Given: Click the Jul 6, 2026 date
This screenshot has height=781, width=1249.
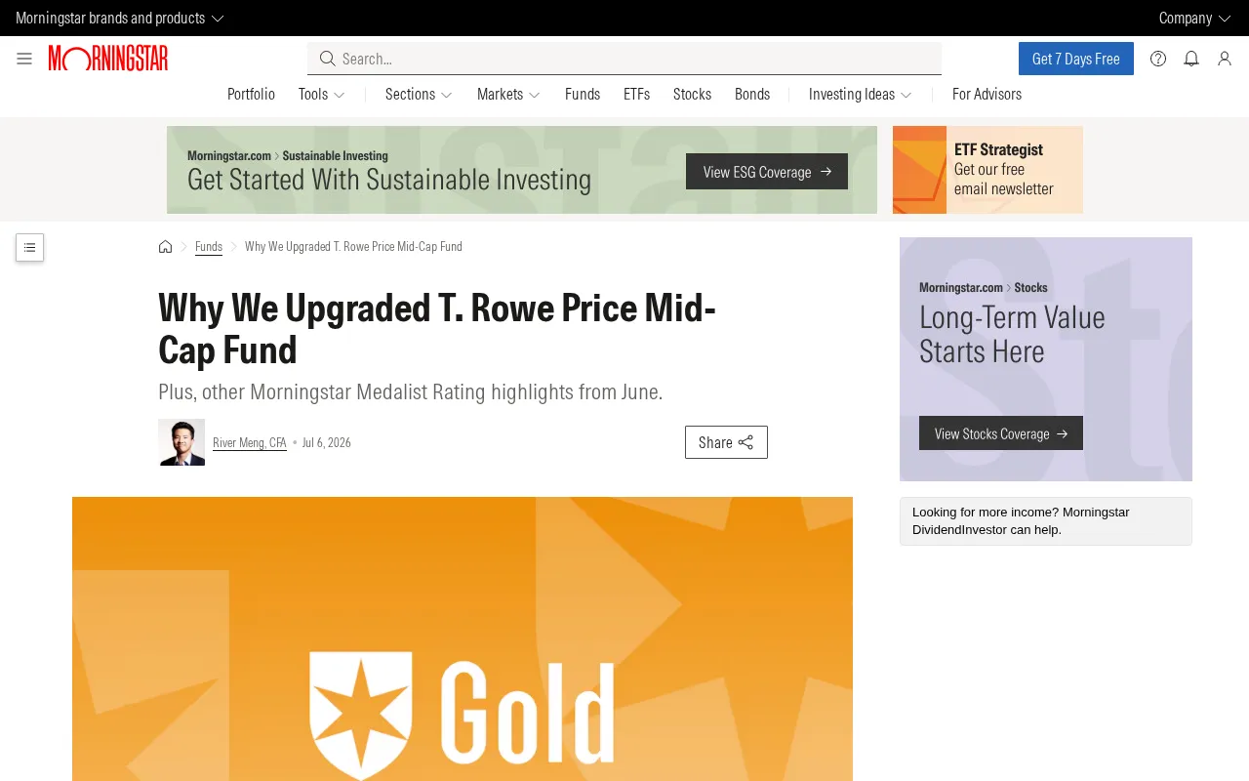Looking at the screenshot, I should pyautogui.click(x=327, y=442).
